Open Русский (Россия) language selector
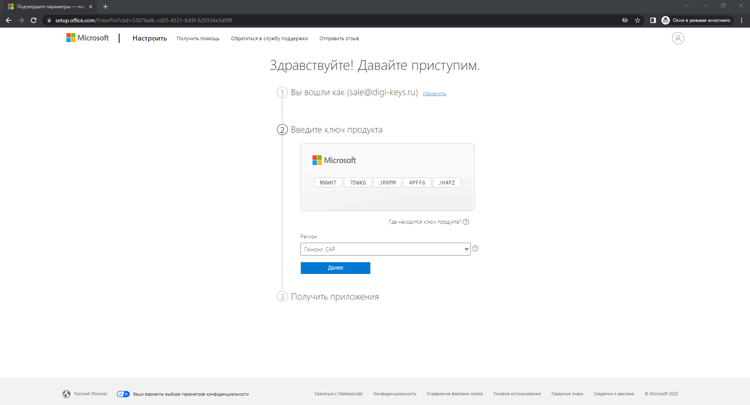This screenshot has height=405, width=750. click(x=91, y=394)
